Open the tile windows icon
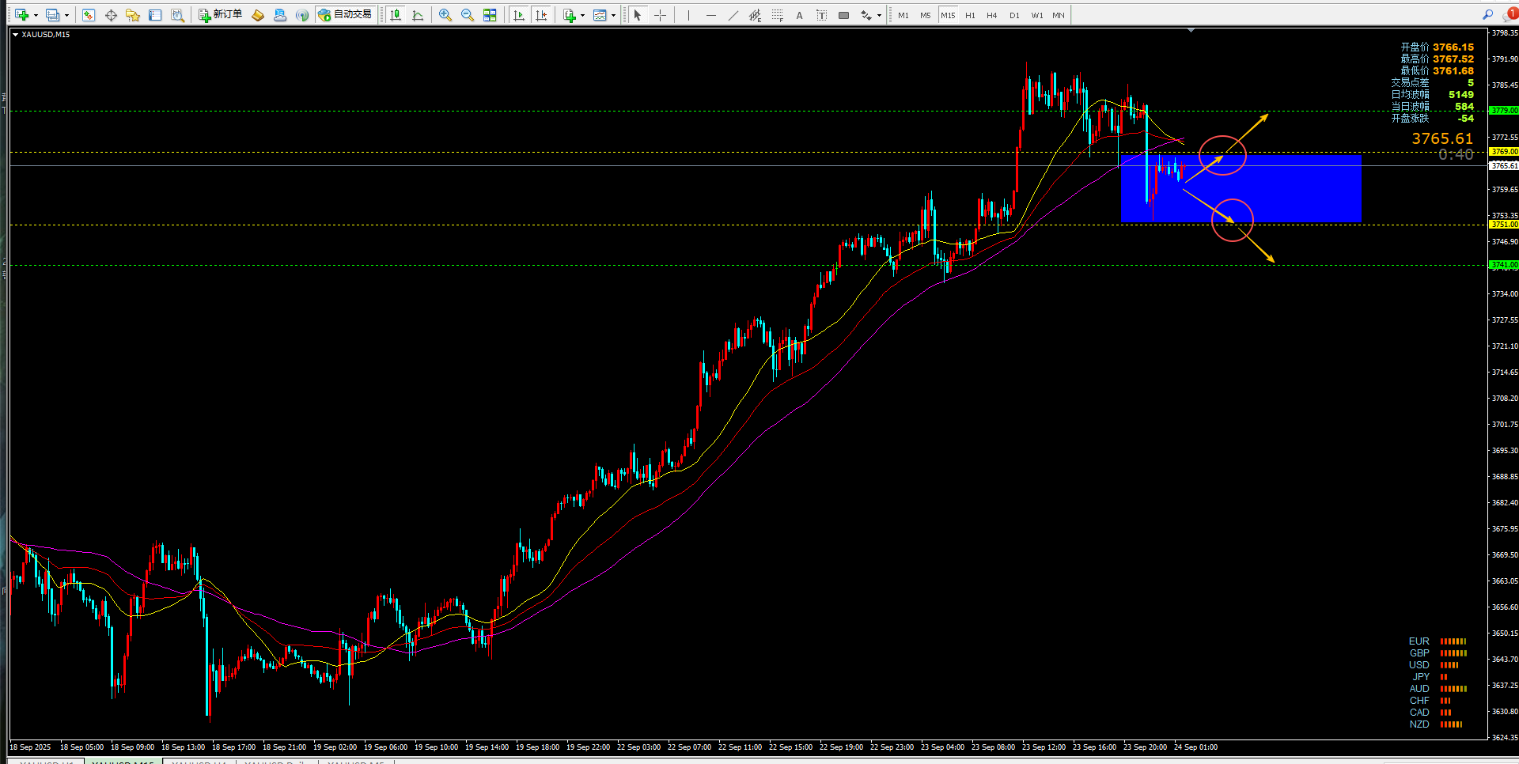Screen dimensions: 1519x764 (490, 15)
